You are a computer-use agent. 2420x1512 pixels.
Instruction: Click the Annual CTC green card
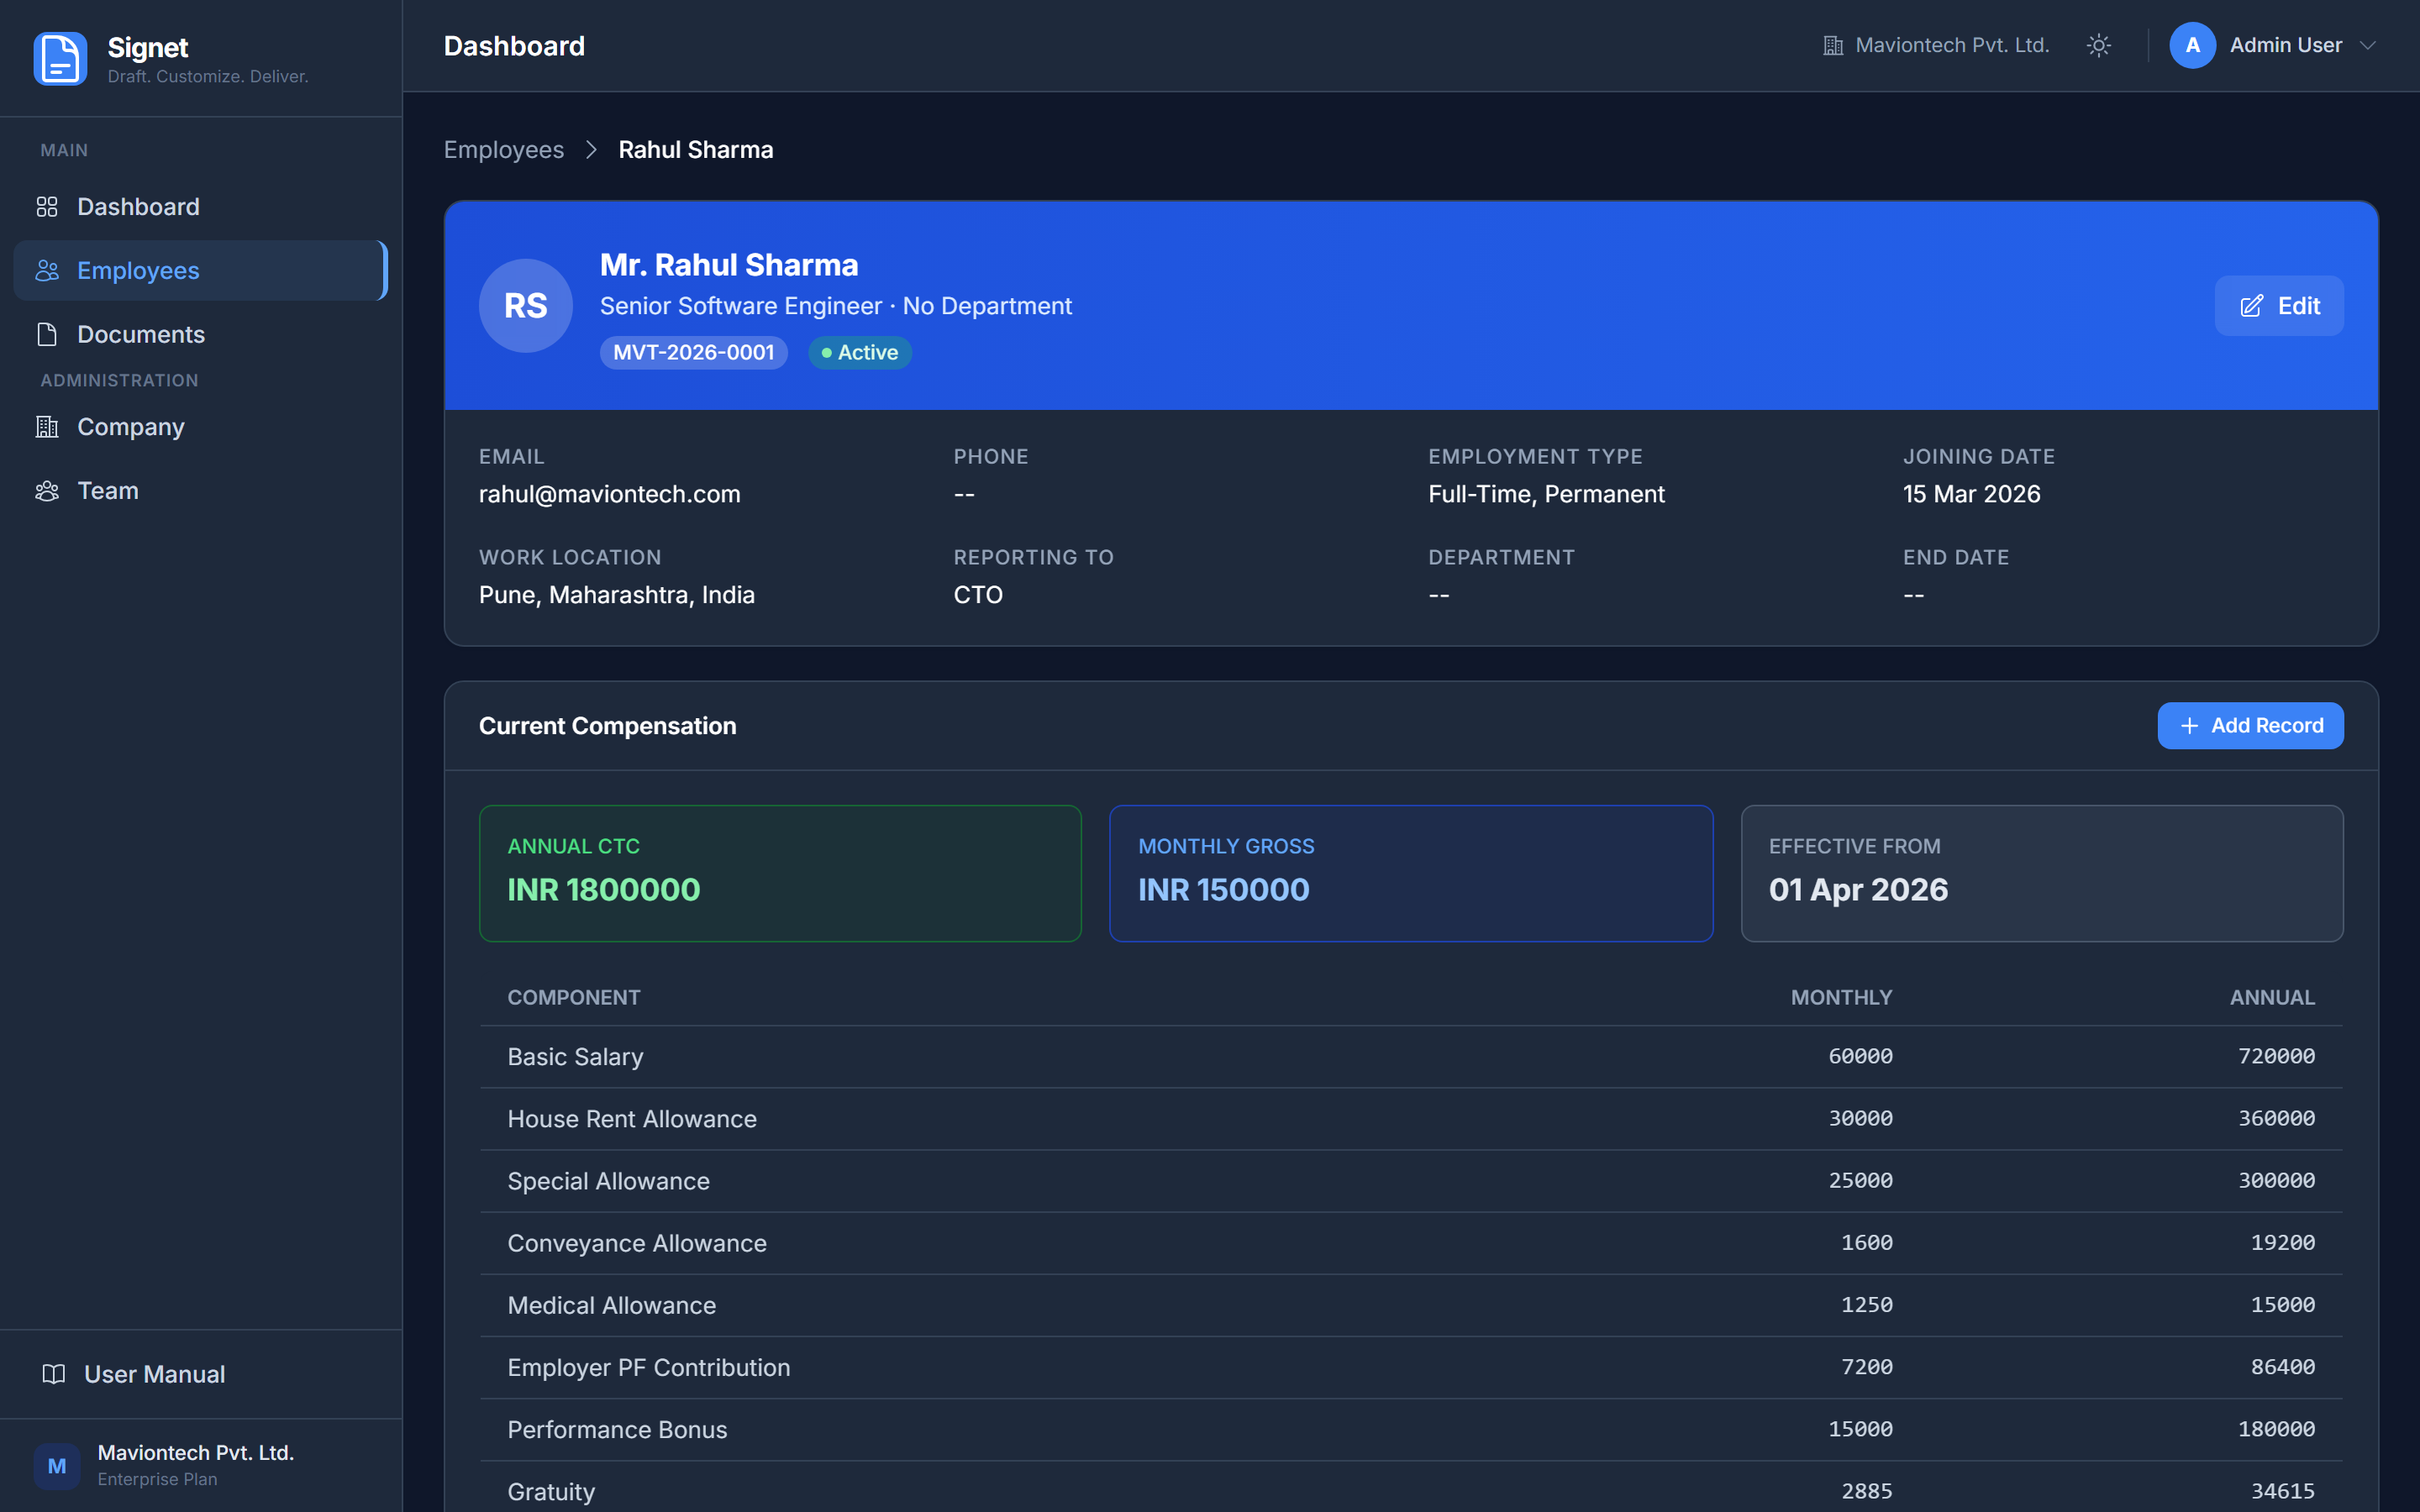(780, 873)
